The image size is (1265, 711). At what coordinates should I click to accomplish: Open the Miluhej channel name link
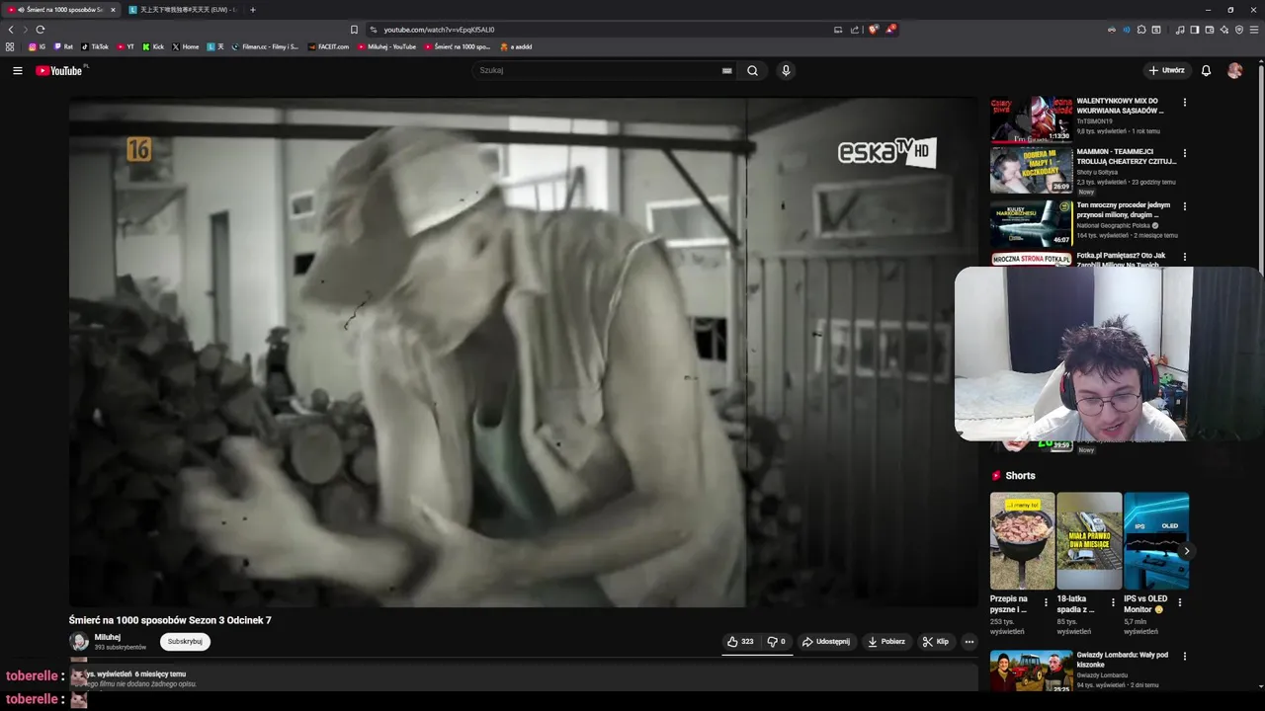[107, 637]
